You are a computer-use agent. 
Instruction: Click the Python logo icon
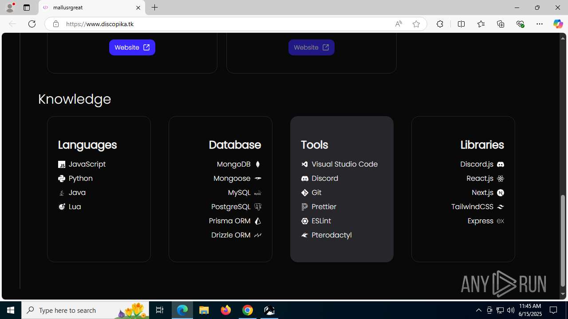point(62,179)
